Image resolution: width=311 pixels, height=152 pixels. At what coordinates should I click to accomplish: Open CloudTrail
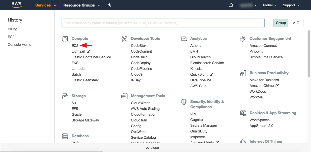[x=139, y=120]
